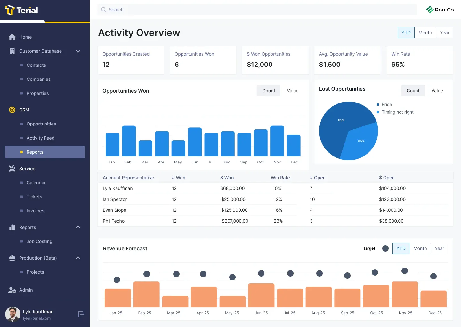The height and width of the screenshot is (327, 461).
Task: Click the Price legend color dot
Action: [378, 104]
